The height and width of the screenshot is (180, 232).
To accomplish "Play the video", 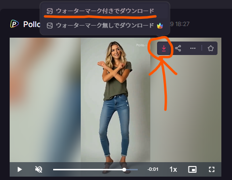I will [x=19, y=169].
